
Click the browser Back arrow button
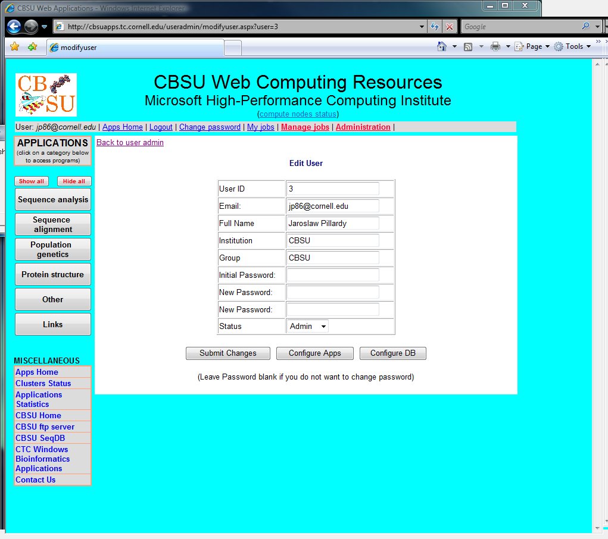point(14,27)
